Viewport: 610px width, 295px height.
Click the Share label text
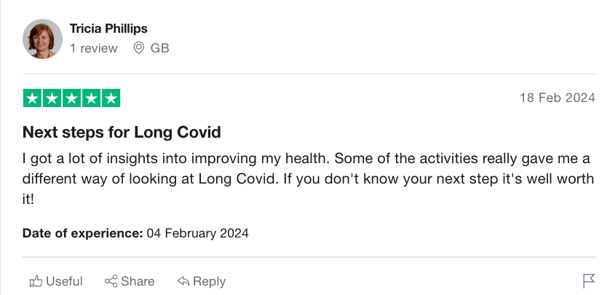pos(138,281)
